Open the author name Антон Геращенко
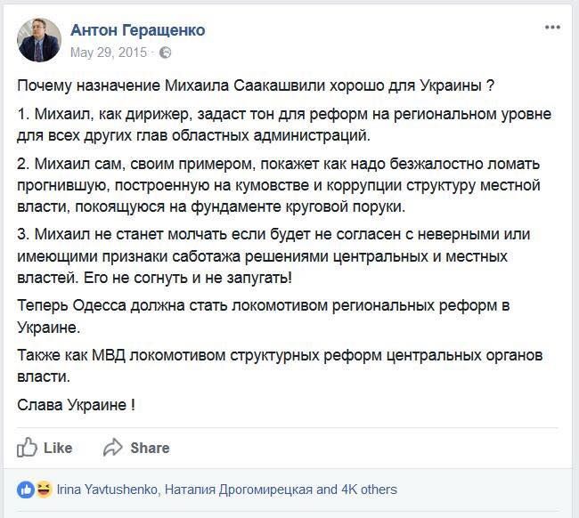This screenshot has width=579, height=518. [137, 30]
